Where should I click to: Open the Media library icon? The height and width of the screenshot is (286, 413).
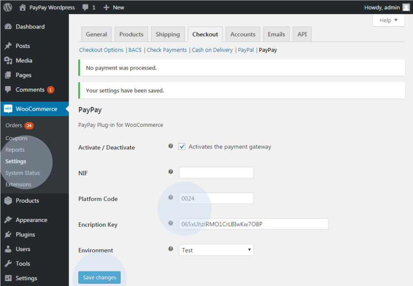click(9, 60)
